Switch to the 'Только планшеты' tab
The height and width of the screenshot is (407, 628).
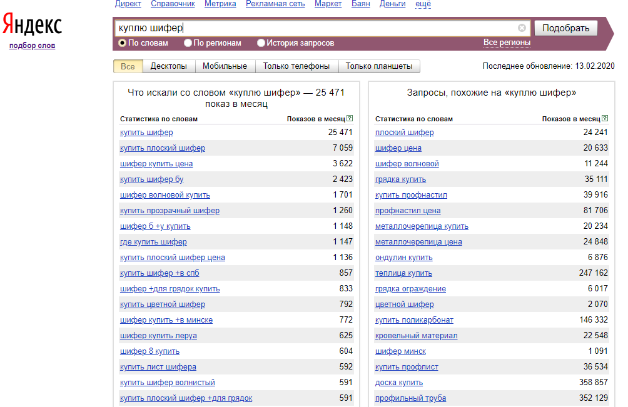(379, 66)
